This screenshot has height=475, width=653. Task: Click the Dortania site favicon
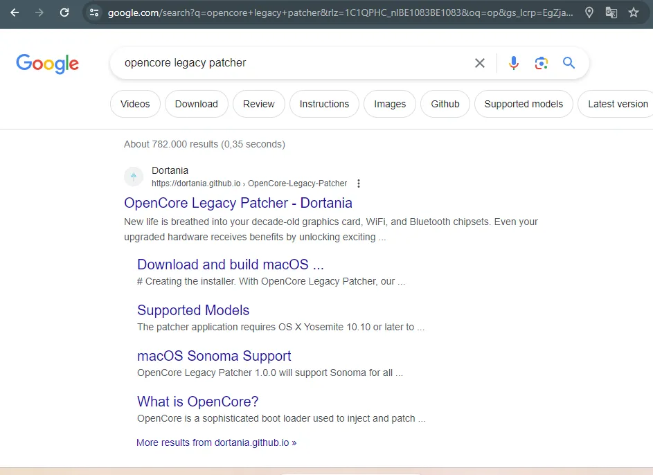click(134, 177)
